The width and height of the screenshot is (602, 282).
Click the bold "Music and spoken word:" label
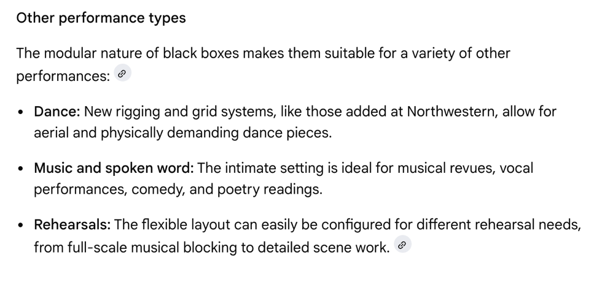(x=114, y=168)
